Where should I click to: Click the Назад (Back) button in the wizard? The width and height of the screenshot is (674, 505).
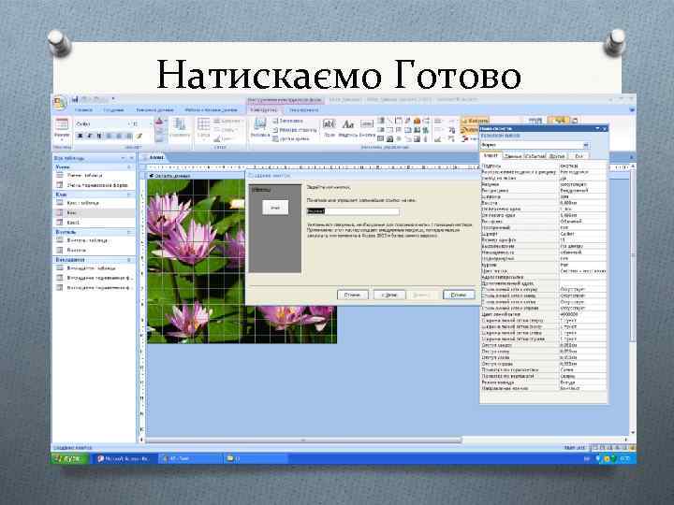389,295
